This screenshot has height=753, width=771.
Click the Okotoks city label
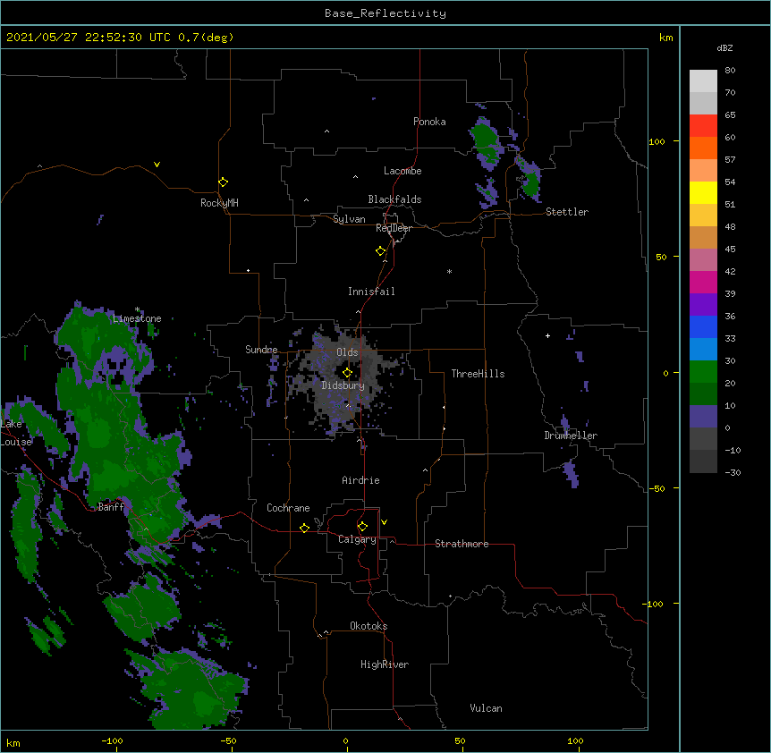pyautogui.click(x=369, y=626)
